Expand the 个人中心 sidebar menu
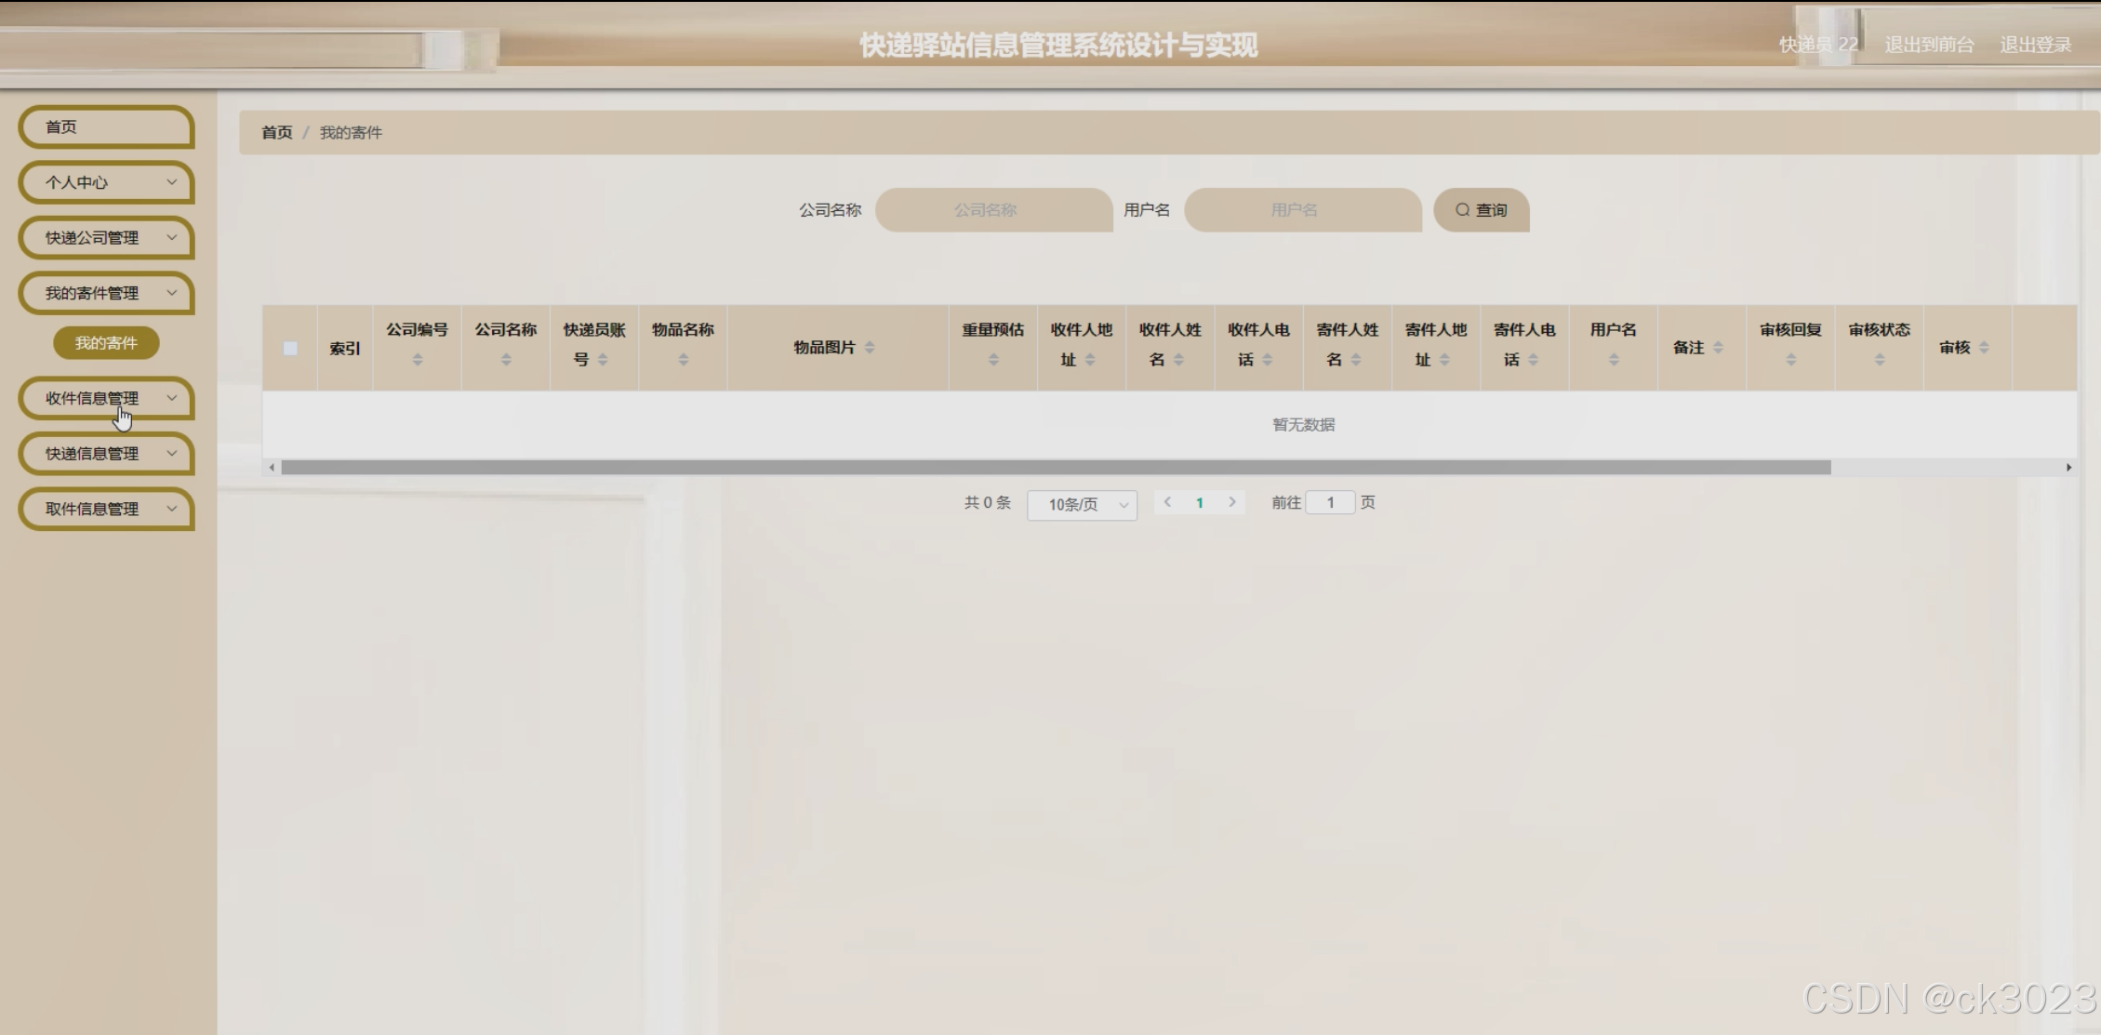Viewport: 2101px width, 1035px height. tap(106, 182)
